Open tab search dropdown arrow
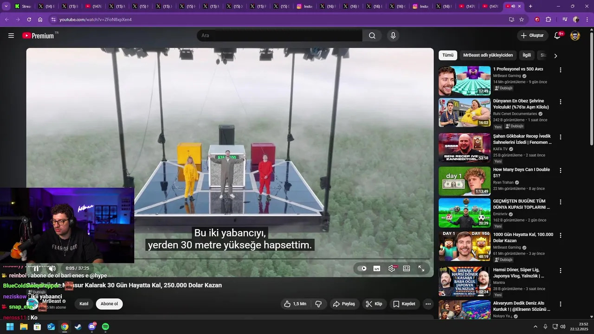This screenshot has width=594, height=334. [6, 6]
